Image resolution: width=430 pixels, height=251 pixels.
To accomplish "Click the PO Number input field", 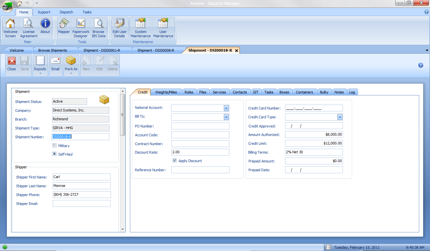I will (x=200, y=126).
